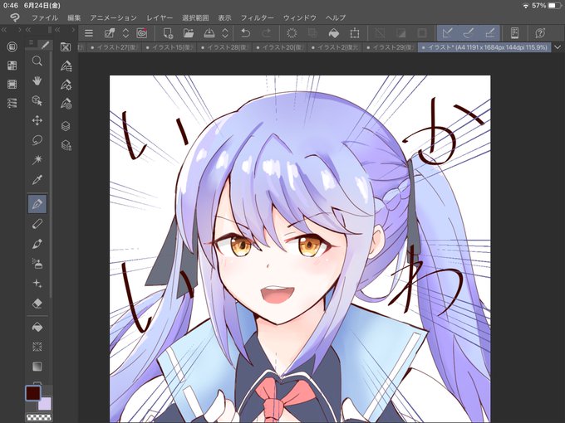Click the Undo arrow in command bar
This screenshot has width=565, height=423.
245,33
